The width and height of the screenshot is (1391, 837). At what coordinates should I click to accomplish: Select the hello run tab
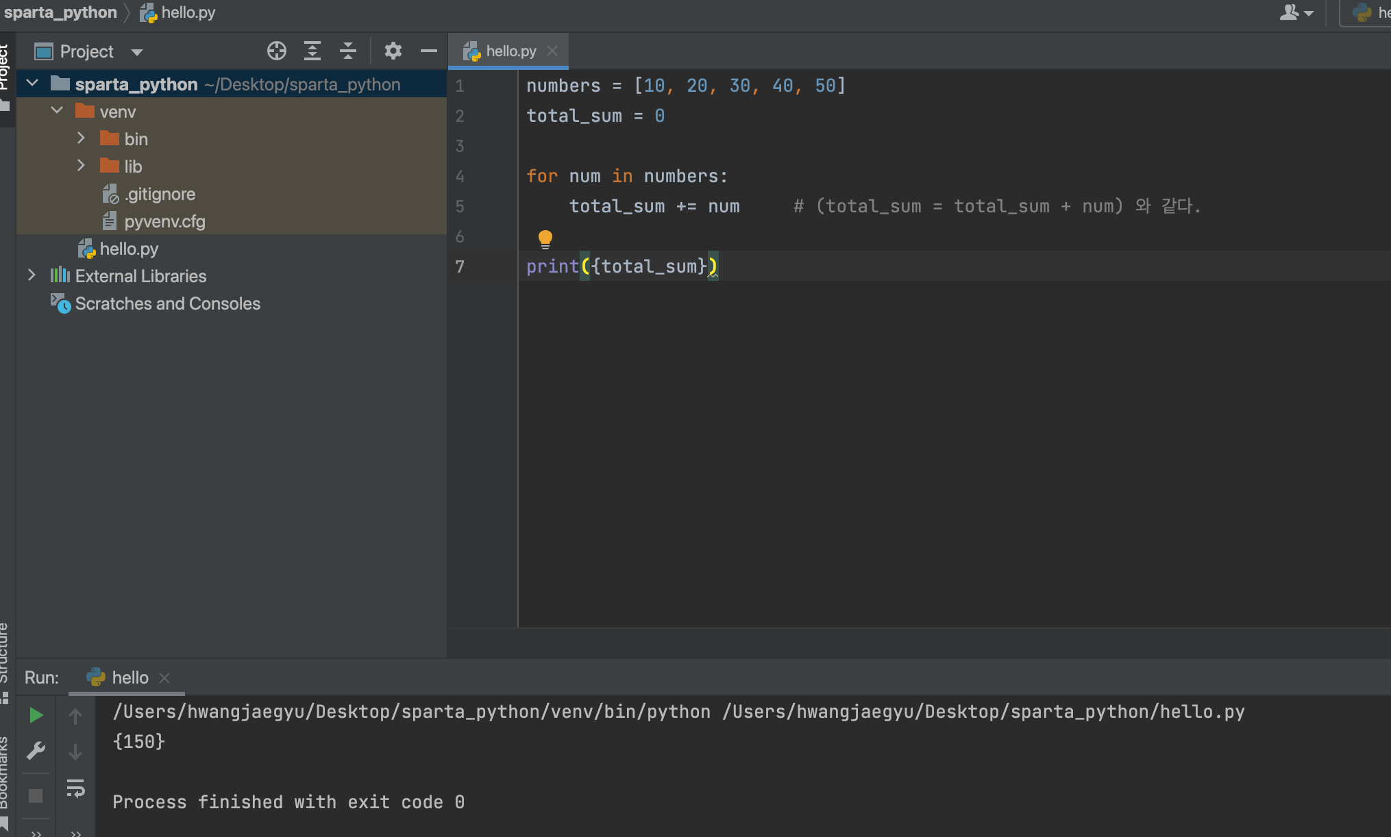[x=130, y=677]
